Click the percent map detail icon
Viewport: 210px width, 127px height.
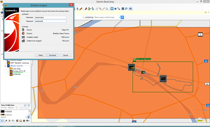coord(119,9)
